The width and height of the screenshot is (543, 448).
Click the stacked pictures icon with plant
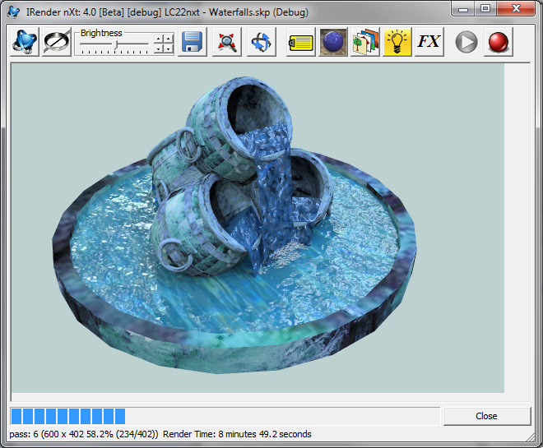tap(365, 42)
